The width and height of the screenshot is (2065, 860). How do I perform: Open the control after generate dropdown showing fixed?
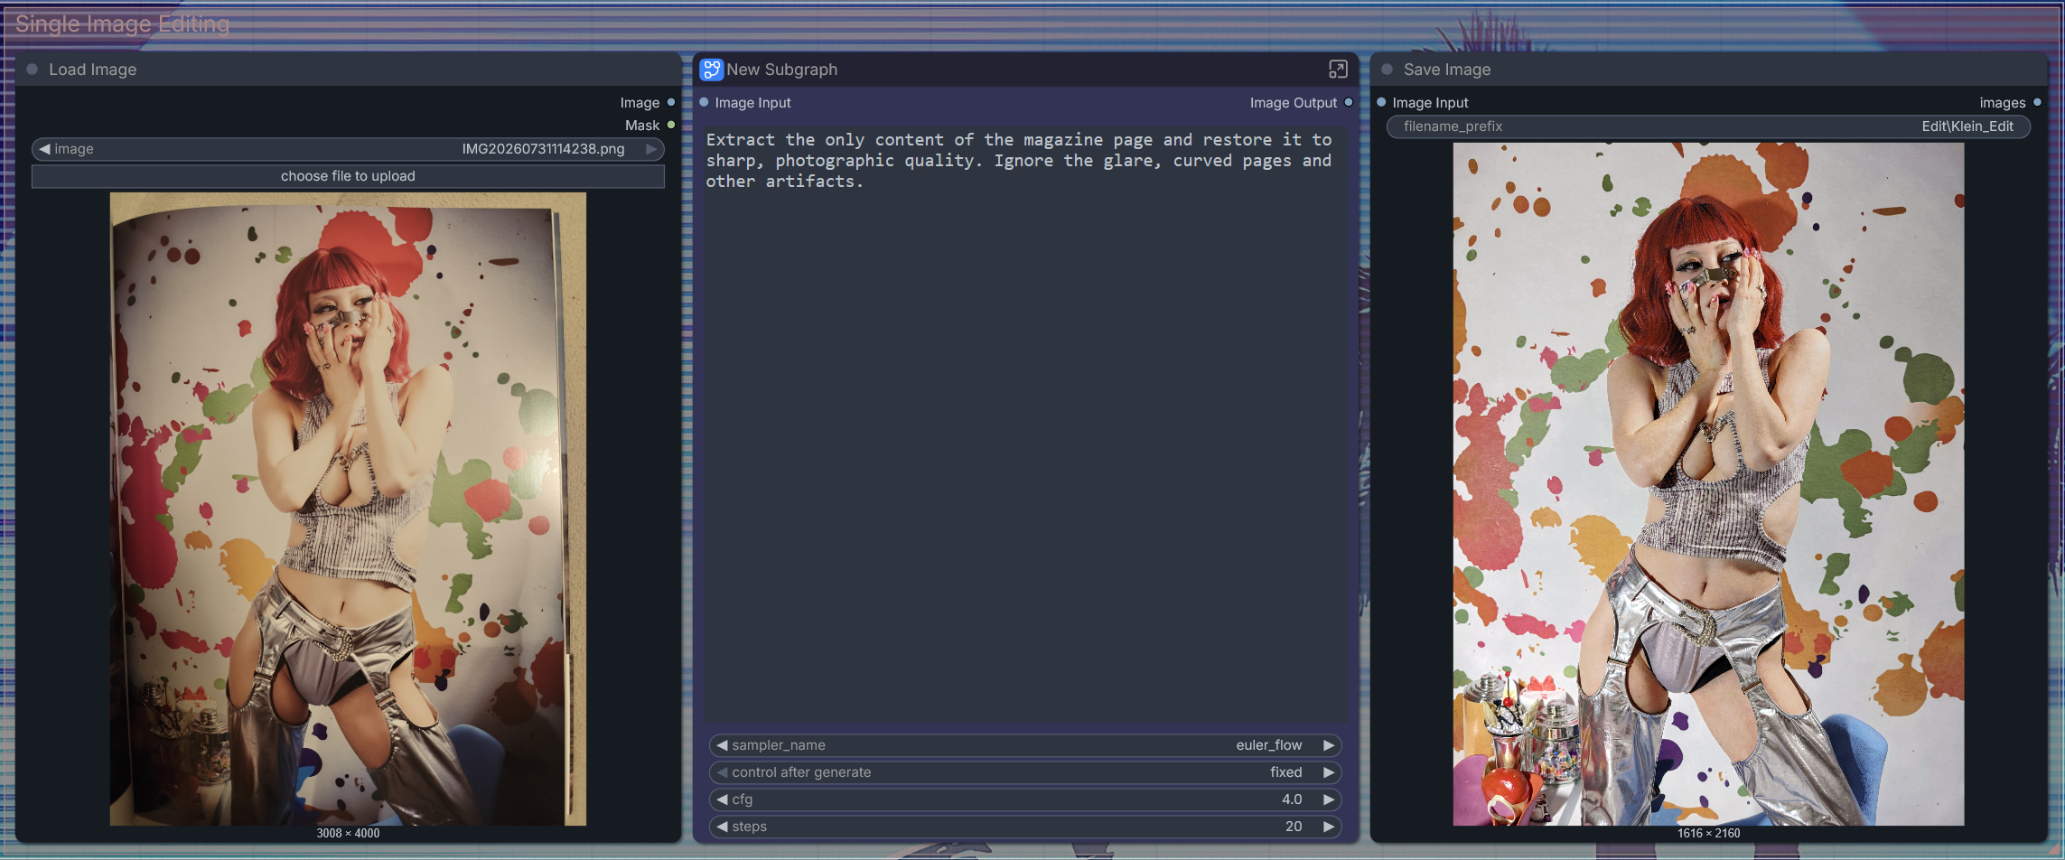(x=1025, y=772)
